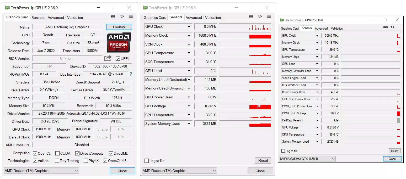The width and height of the screenshot is (406, 179).
Task: Click Reset in the NVIDIA Sensors window
Action: (x=395, y=151)
